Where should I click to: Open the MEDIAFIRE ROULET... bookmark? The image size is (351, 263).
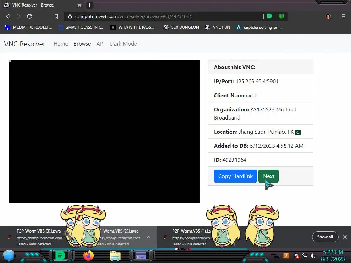coord(28,27)
